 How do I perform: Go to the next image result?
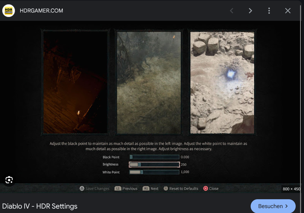pyautogui.click(x=250, y=11)
